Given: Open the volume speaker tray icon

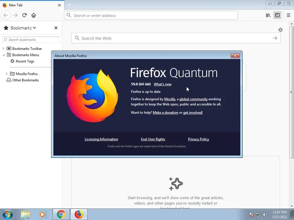Looking at the screenshot, I should pyautogui.click(x=265, y=215).
